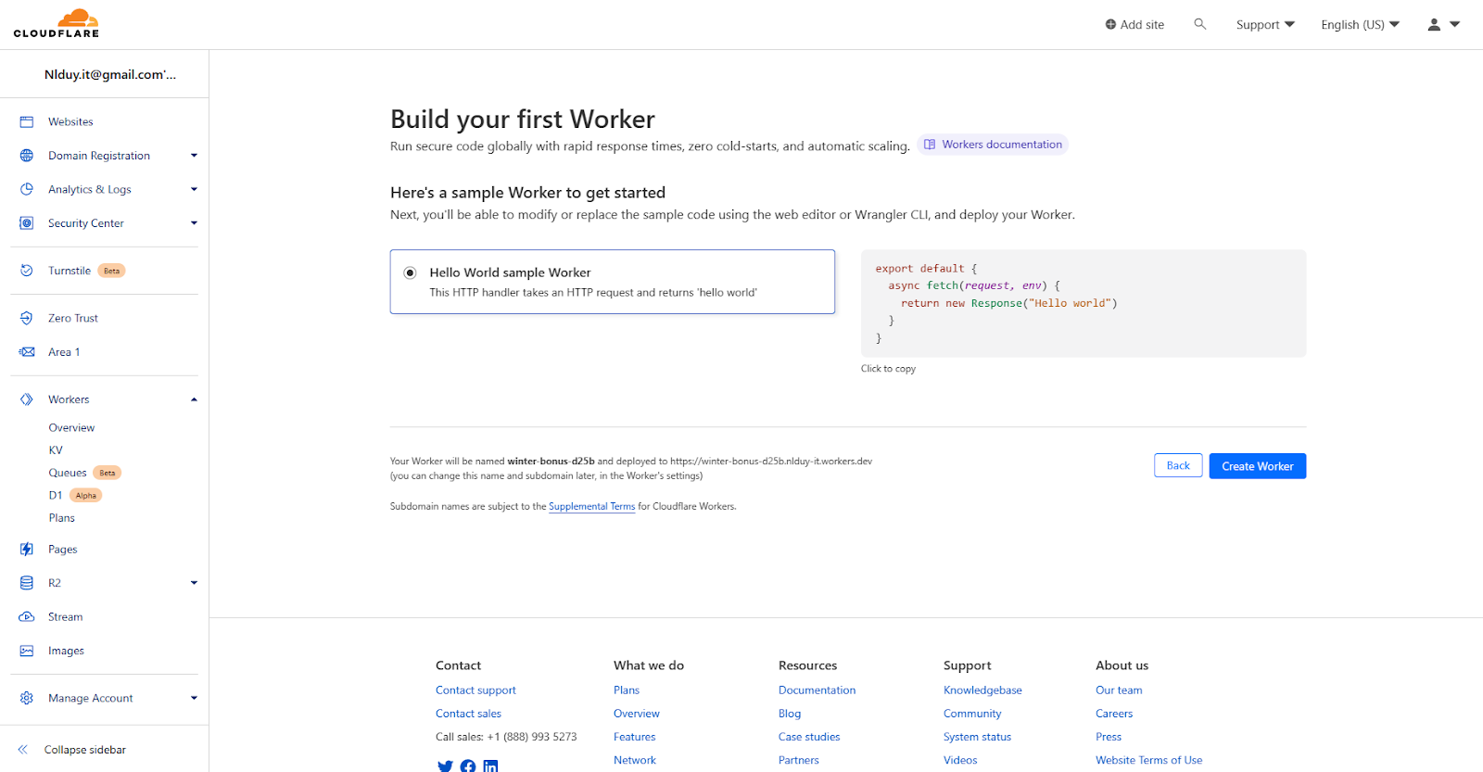
Task: Click the Turnstile icon
Action: pyautogui.click(x=27, y=271)
